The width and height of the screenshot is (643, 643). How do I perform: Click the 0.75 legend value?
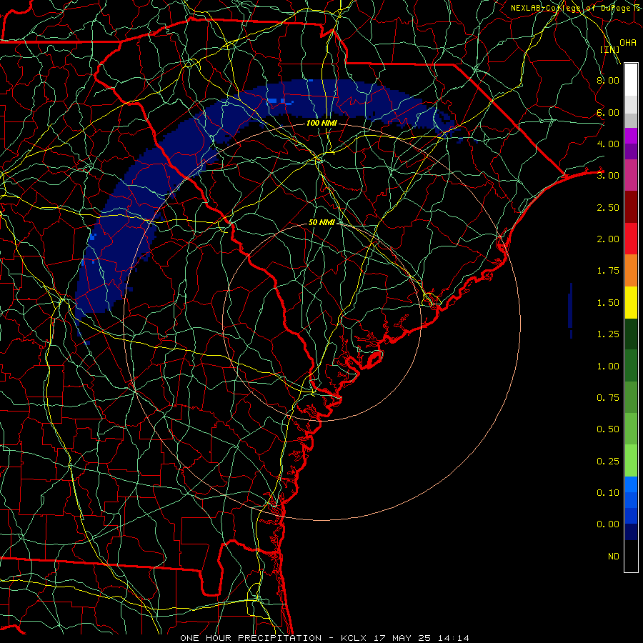pyautogui.click(x=608, y=398)
